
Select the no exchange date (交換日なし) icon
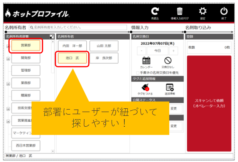pos(168,61)
